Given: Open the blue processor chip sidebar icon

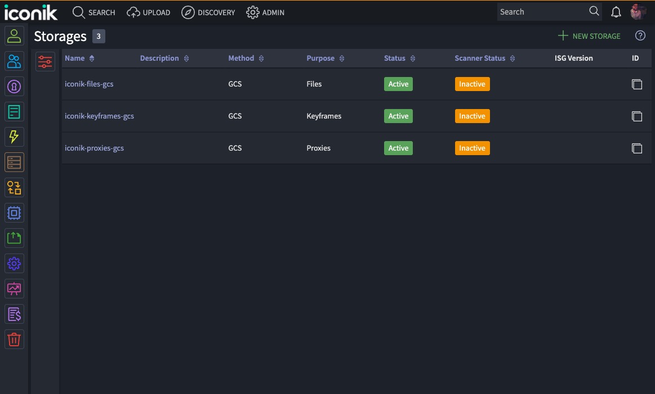Looking at the screenshot, I should tap(14, 213).
